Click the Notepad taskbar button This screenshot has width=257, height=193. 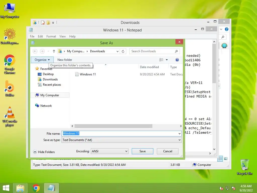click(x=51, y=188)
